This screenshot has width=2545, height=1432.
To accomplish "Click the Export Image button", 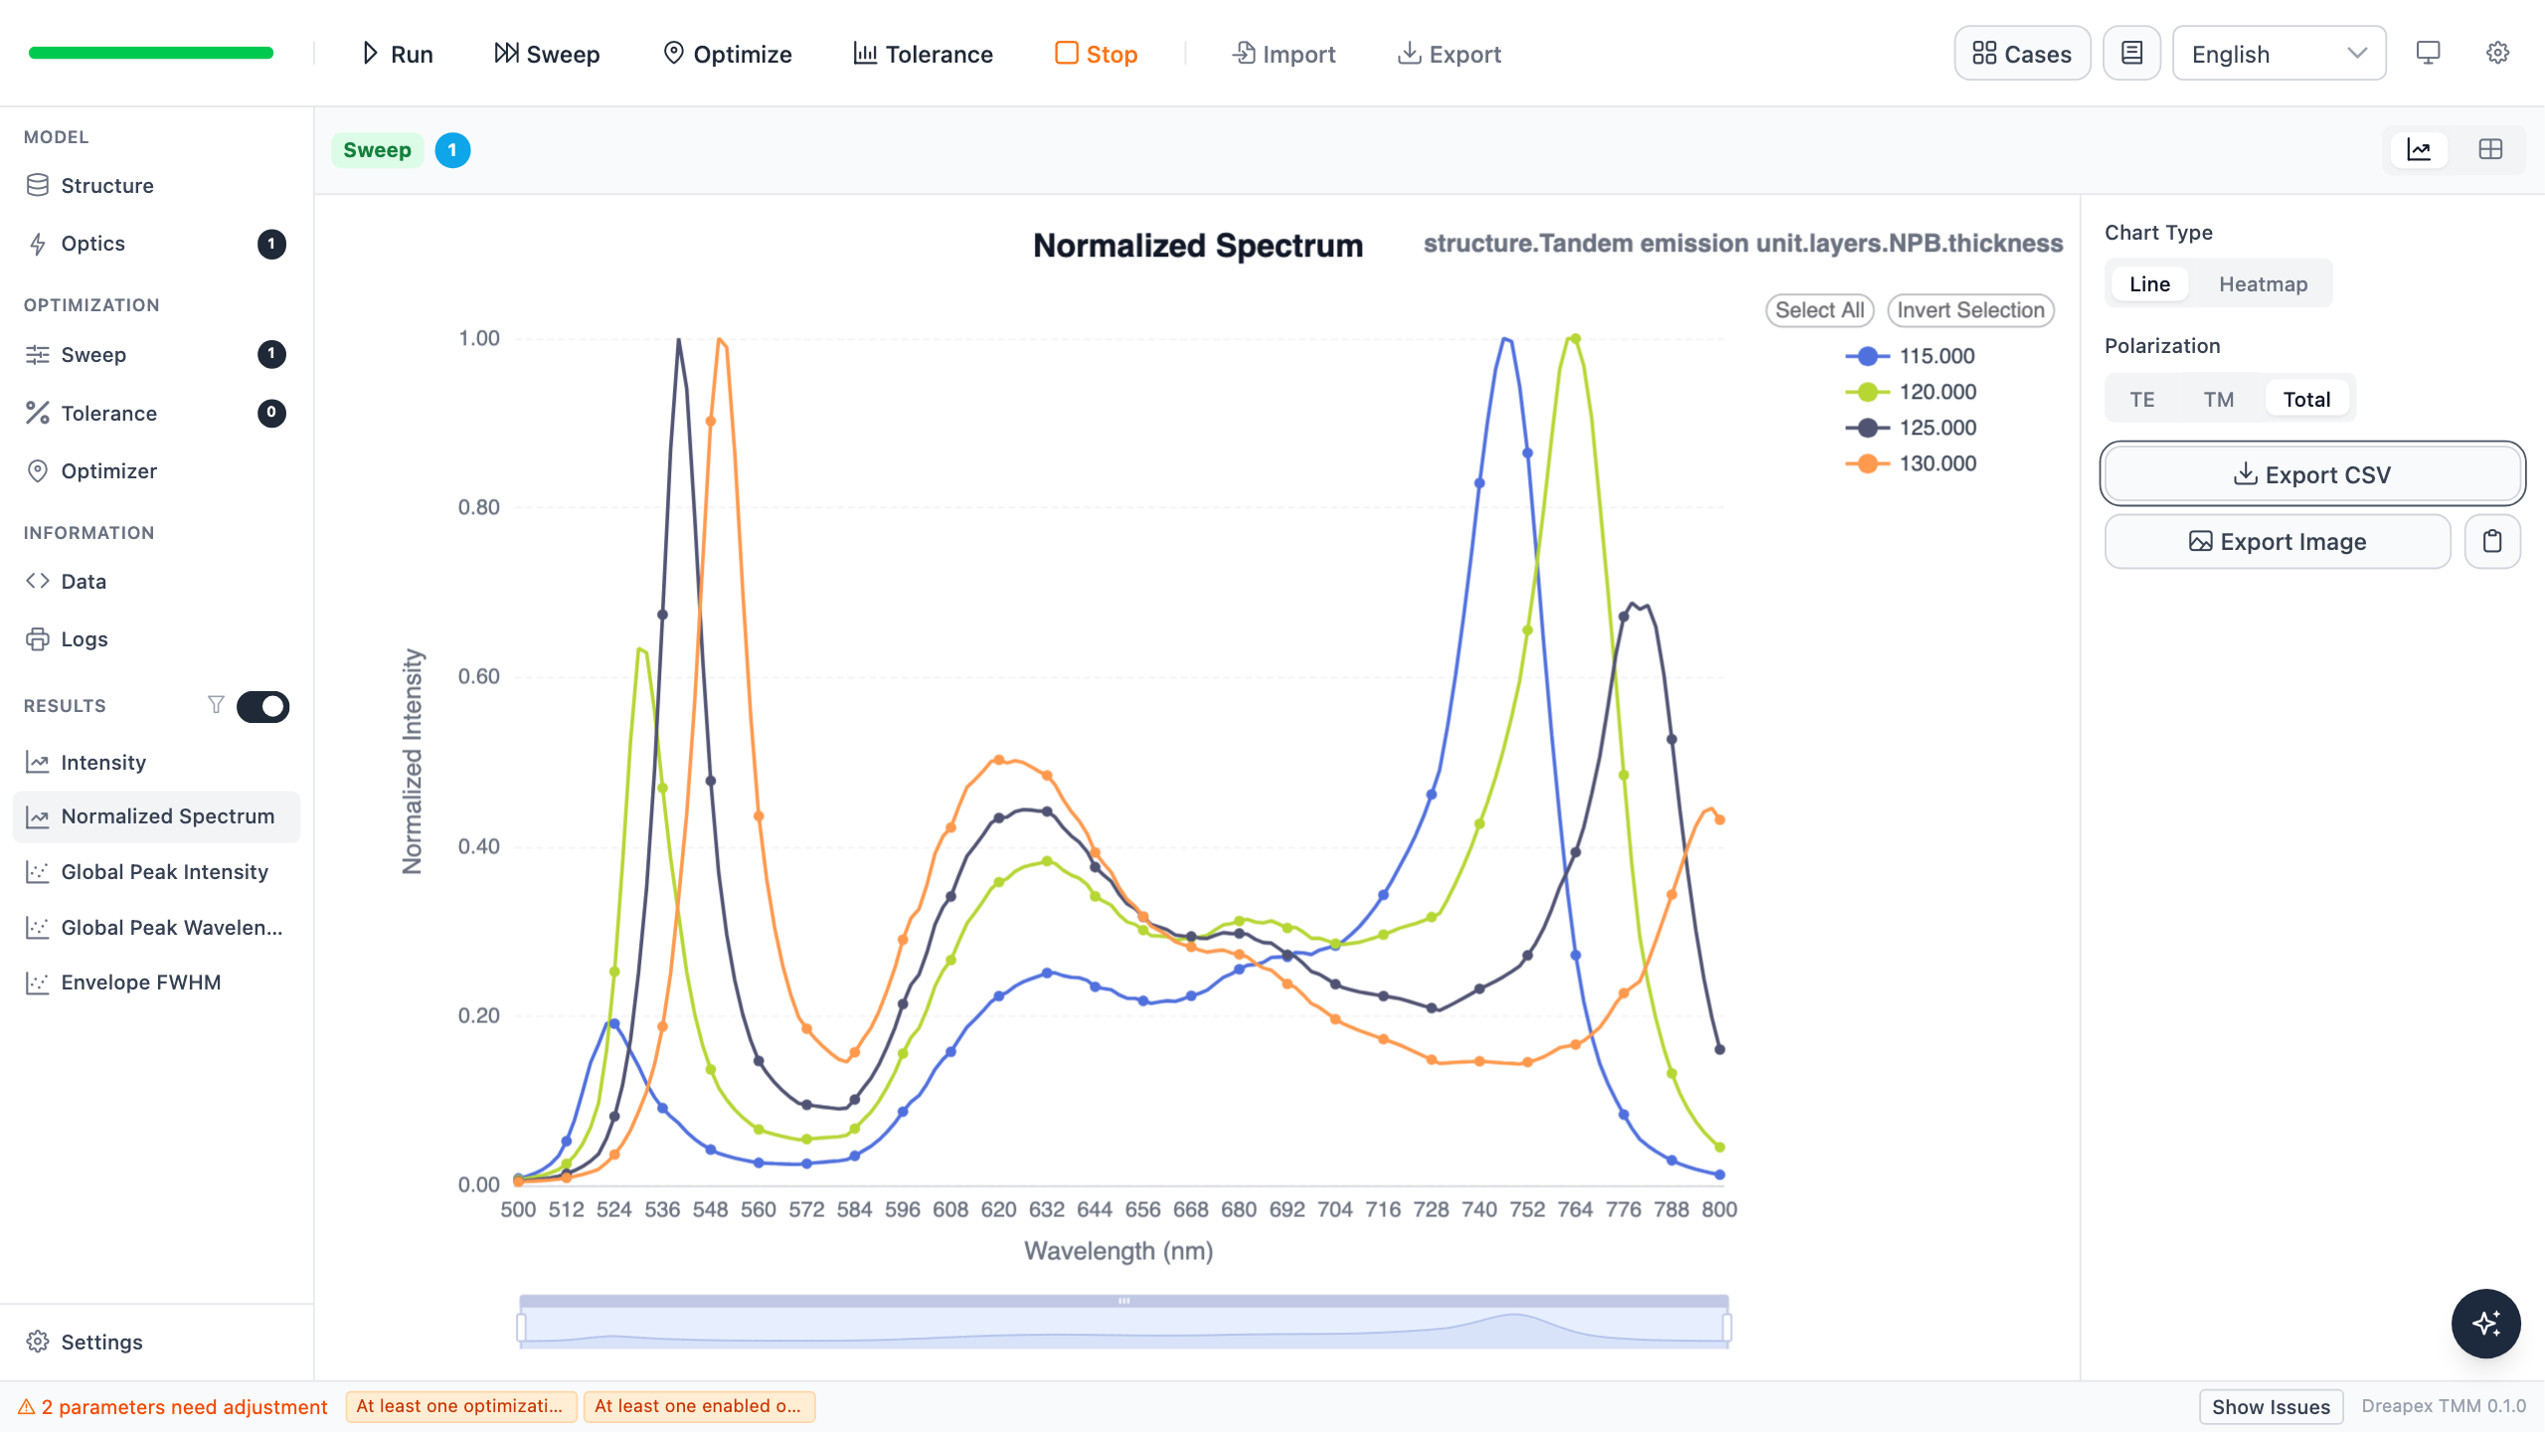I will click(x=2278, y=542).
